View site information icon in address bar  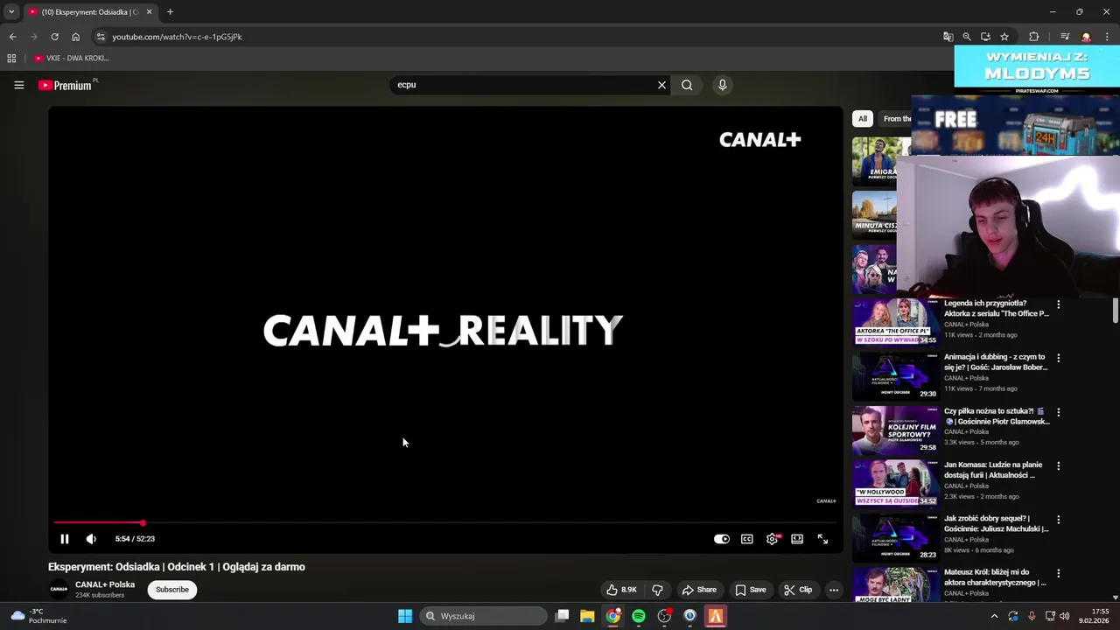(101, 37)
